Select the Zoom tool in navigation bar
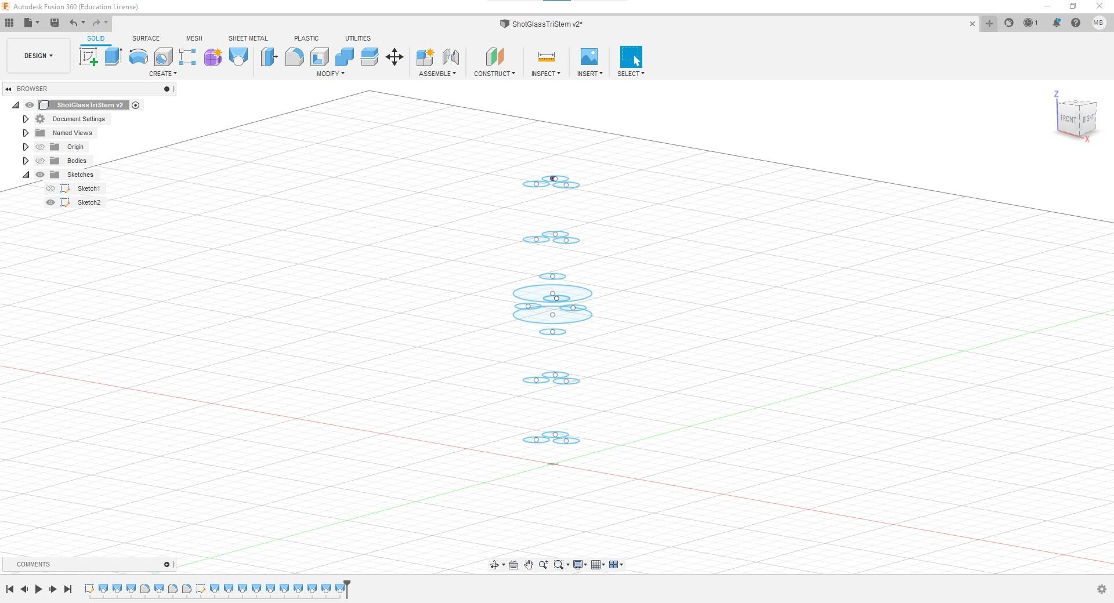 point(544,565)
